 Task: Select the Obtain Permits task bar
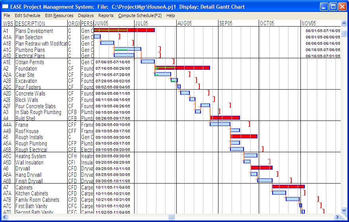[148, 61]
